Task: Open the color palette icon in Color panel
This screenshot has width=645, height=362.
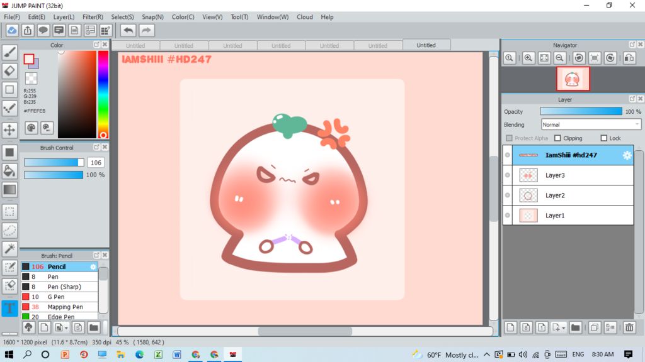Action: click(x=31, y=128)
